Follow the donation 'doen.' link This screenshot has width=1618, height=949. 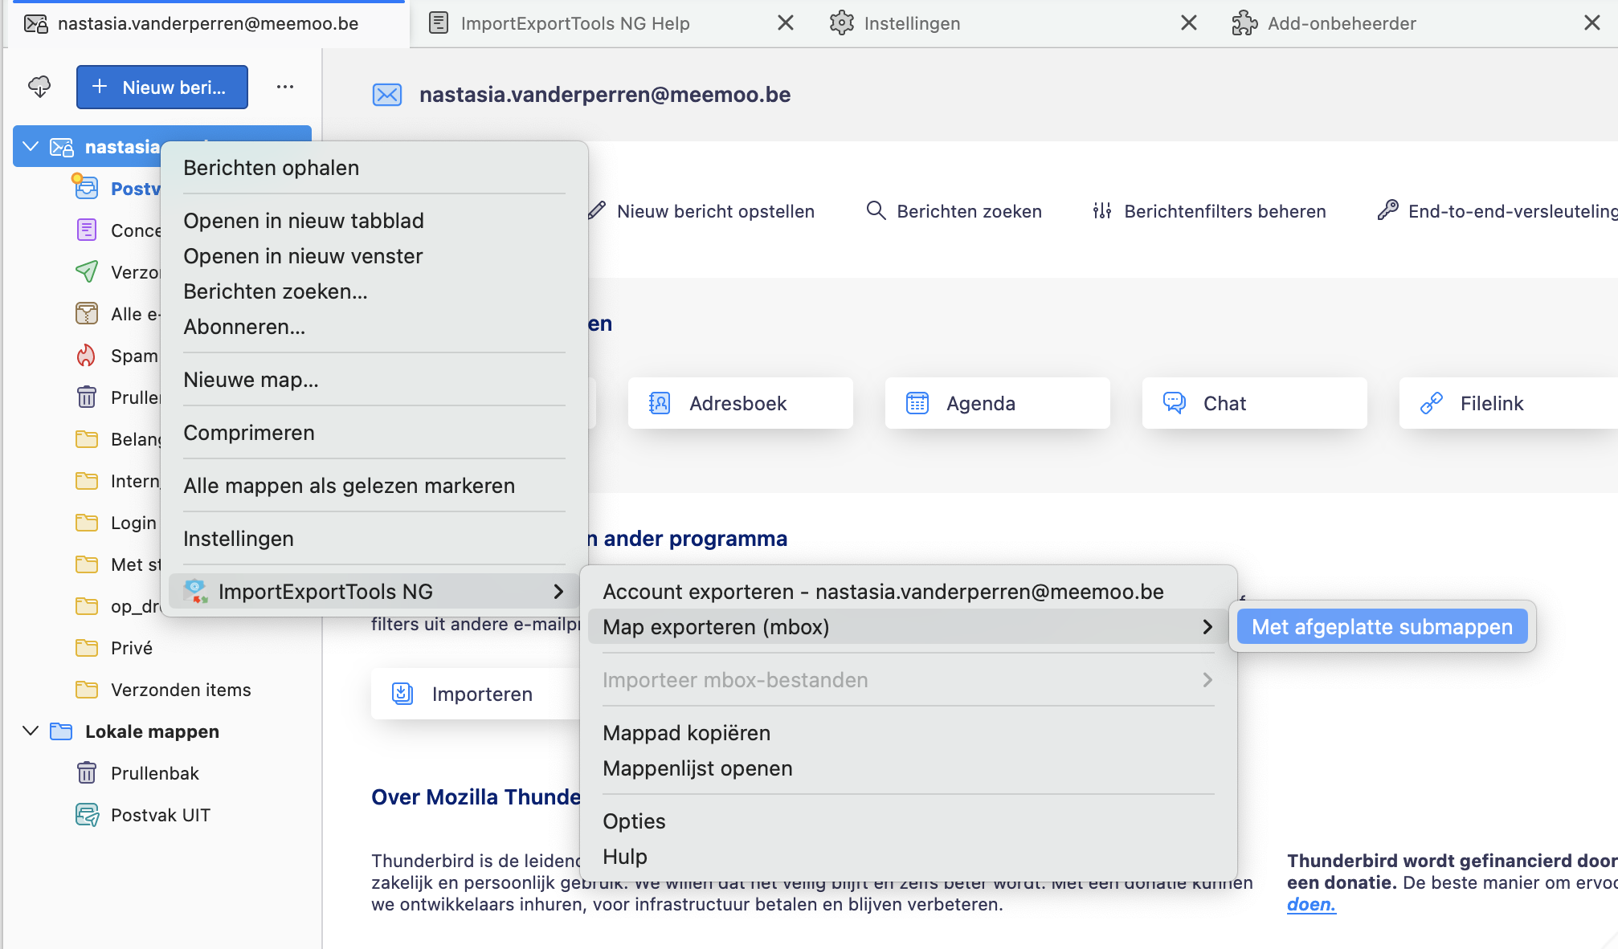1311,905
